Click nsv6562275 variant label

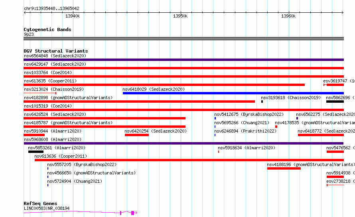pos(325,114)
